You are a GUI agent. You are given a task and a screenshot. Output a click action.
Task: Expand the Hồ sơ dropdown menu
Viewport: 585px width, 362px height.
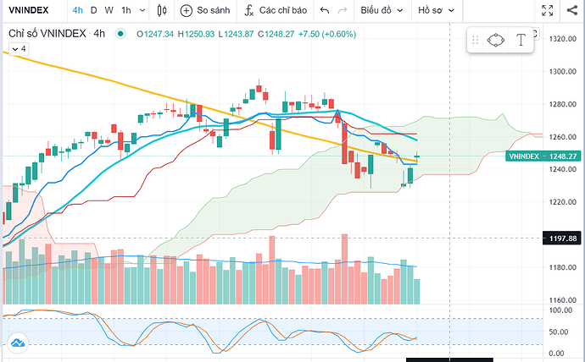coord(441,11)
